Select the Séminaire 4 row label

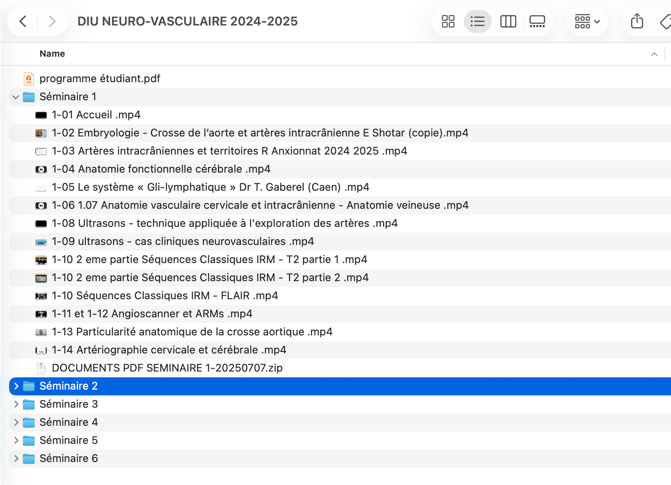[69, 422]
